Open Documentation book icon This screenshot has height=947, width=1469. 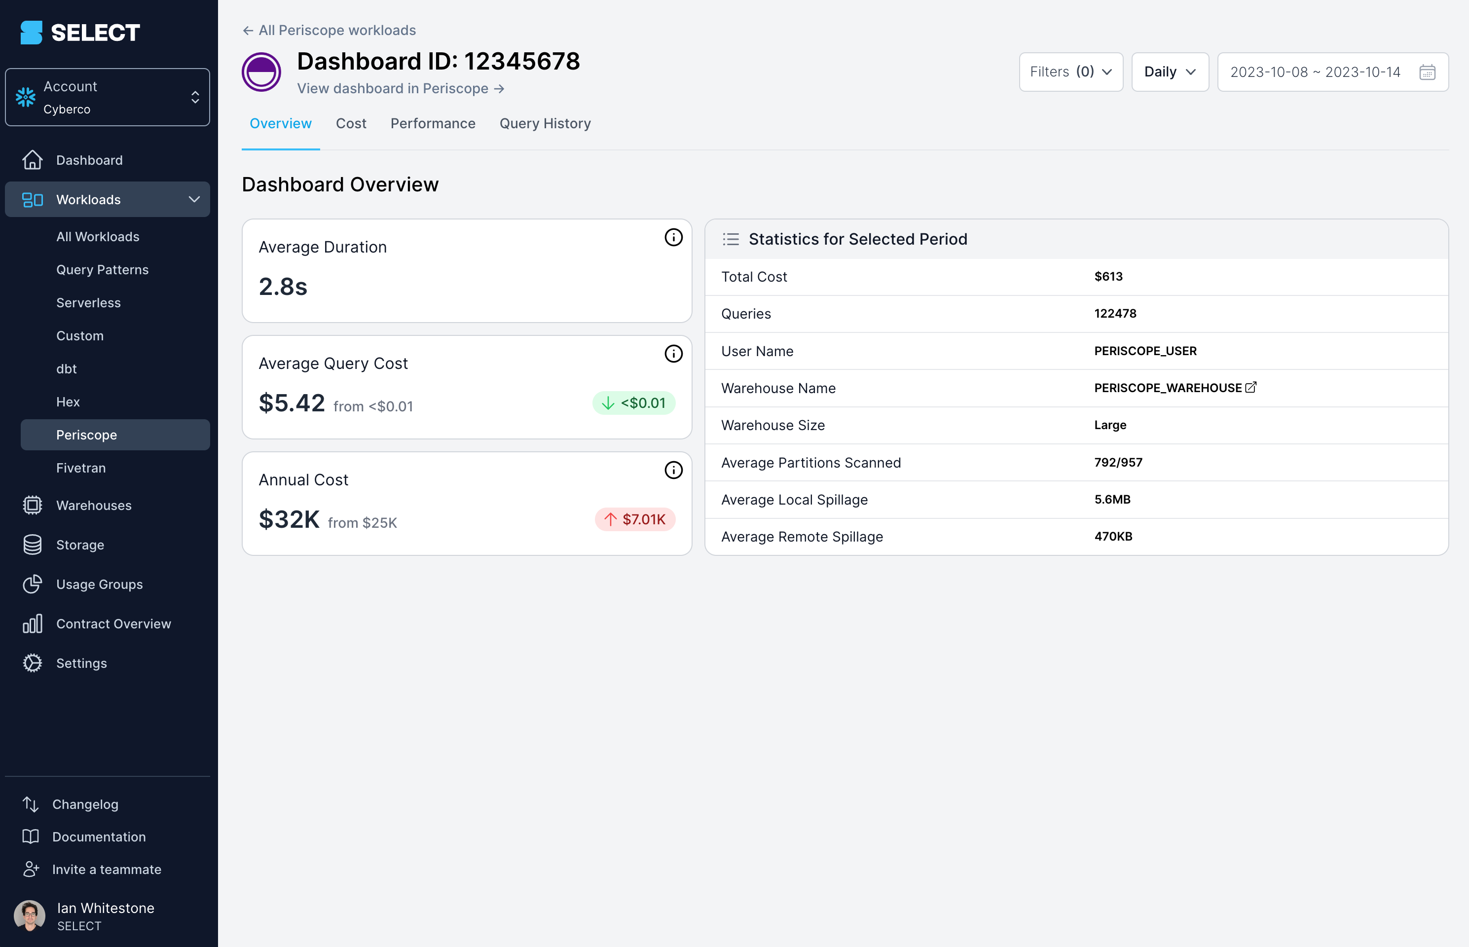[31, 837]
